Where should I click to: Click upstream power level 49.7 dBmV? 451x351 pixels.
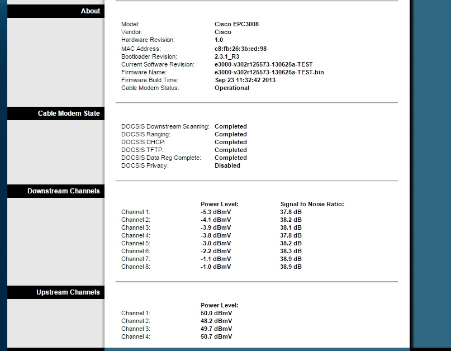[x=216, y=329]
